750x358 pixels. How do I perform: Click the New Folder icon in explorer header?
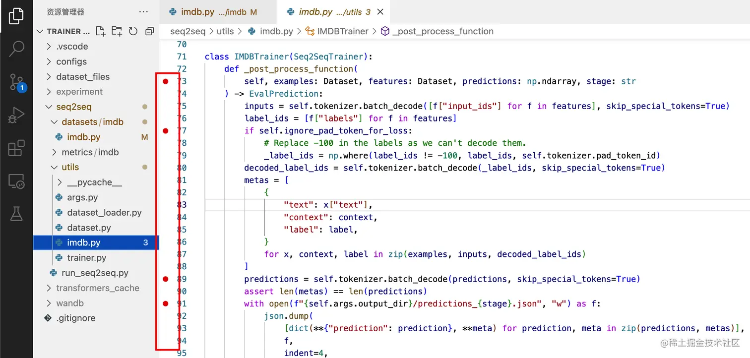[117, 31]
